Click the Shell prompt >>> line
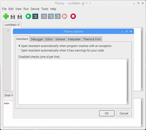 (6, 104)
